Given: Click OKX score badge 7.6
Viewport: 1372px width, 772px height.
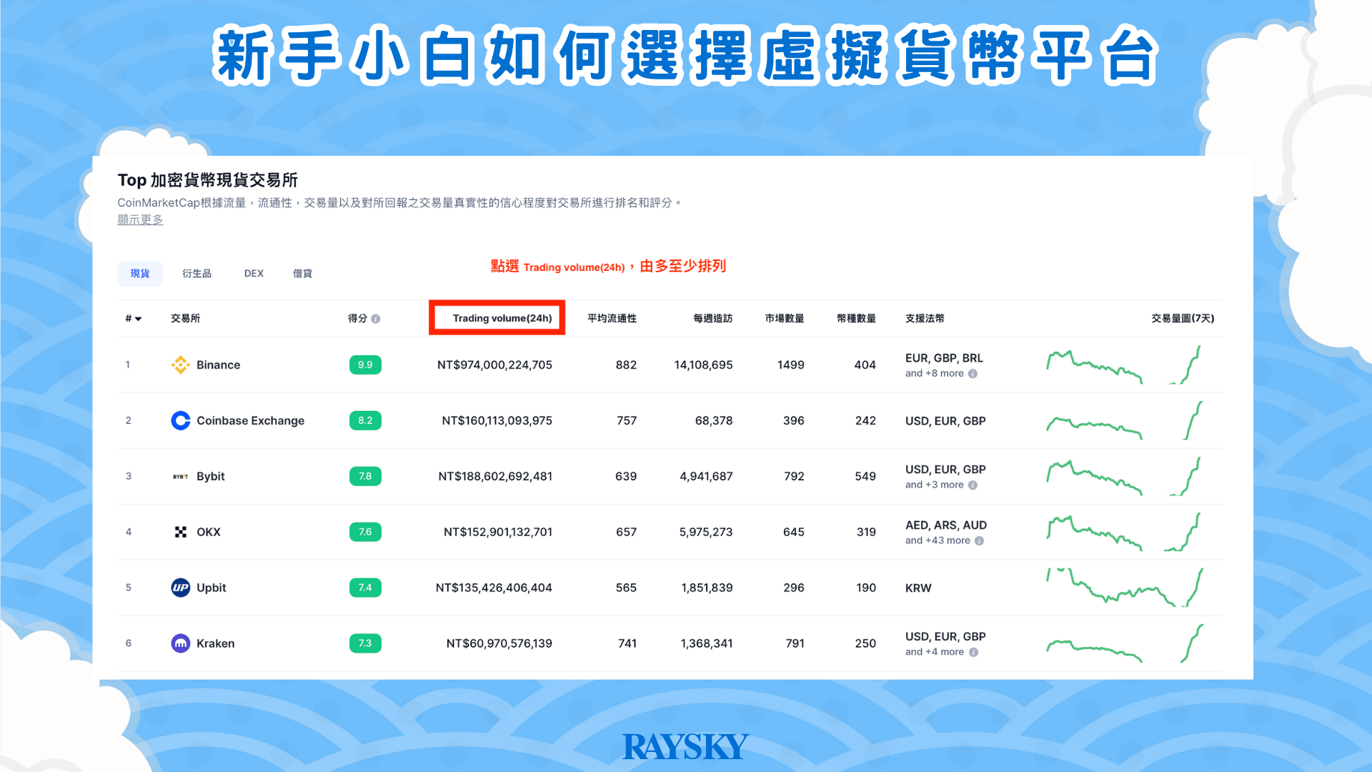Looking at the screenshot, I should [365, 532].
